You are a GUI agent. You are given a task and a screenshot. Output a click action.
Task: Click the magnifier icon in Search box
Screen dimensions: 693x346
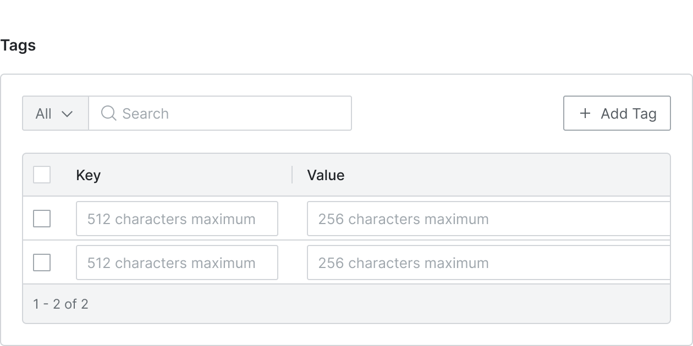[x=109, y=113]
